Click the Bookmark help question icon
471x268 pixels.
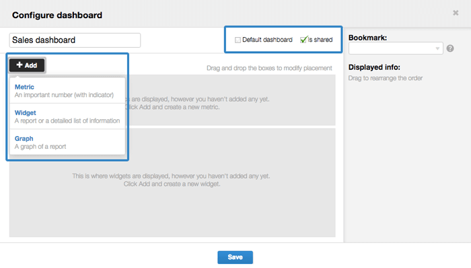point(450,48)
